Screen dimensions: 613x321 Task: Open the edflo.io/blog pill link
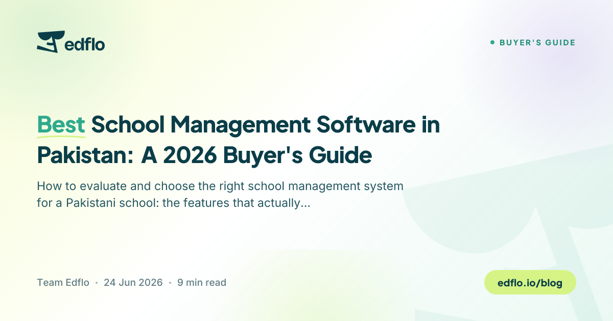point(530,282)
